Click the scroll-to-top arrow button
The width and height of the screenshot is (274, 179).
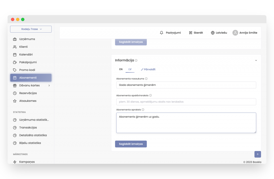pyautogui.click(x=258, y=154)
